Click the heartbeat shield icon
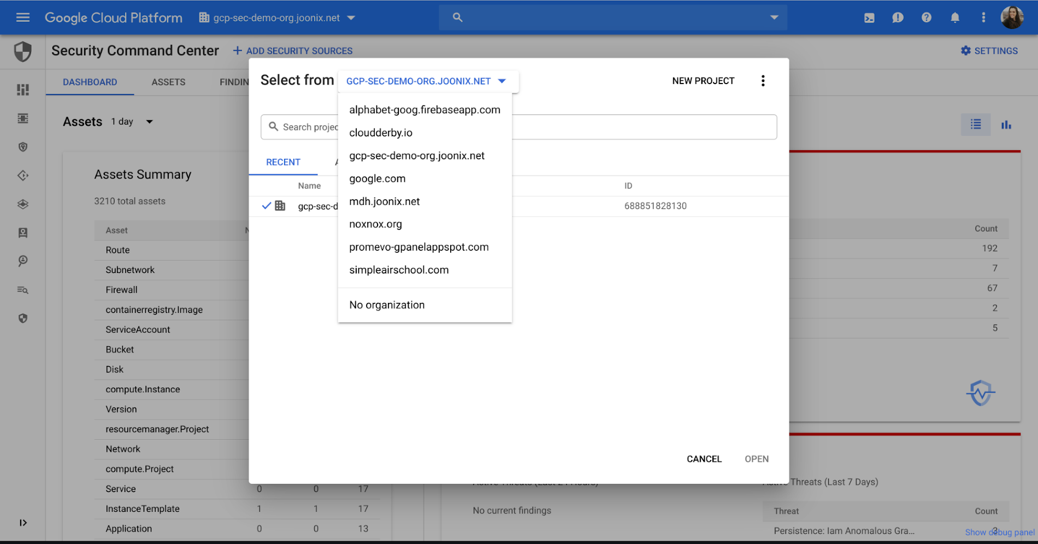 981,393
